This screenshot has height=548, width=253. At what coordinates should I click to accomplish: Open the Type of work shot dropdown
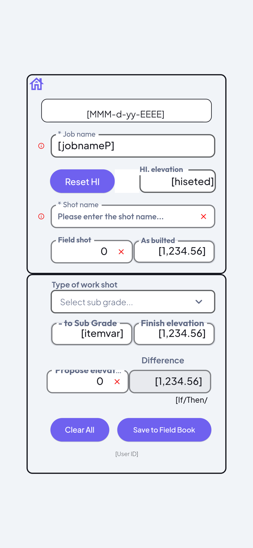126,302
